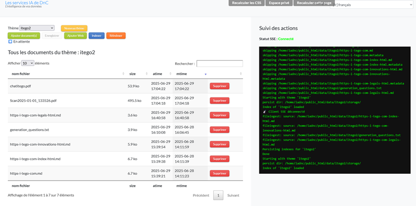Viewport: 416px width, 206px height.
Task: Click Recalculer les CSS button
Action: pyautogui.click(x=246, y=3)
